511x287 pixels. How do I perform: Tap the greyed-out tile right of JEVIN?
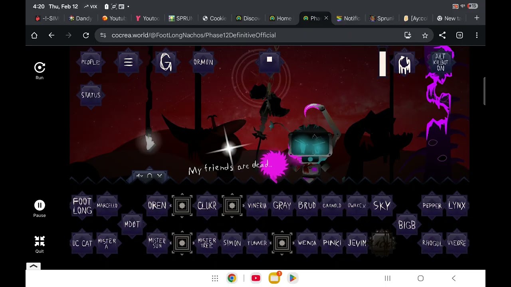pyautogui.click(x=382, y=242)
